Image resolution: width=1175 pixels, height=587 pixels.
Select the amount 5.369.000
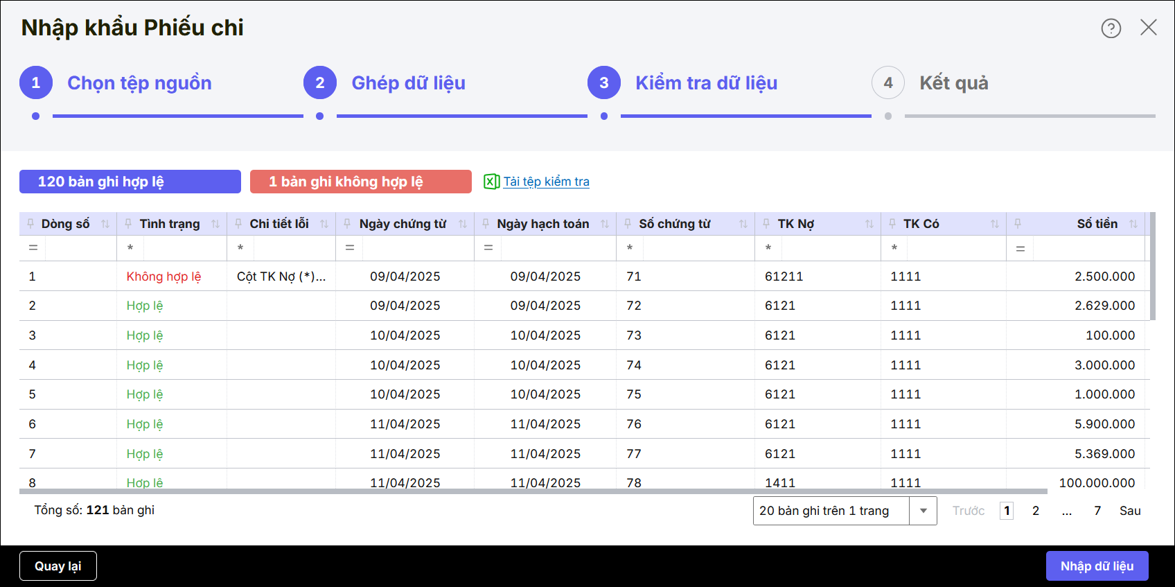pyautogui.click(x=1105, y=454)
